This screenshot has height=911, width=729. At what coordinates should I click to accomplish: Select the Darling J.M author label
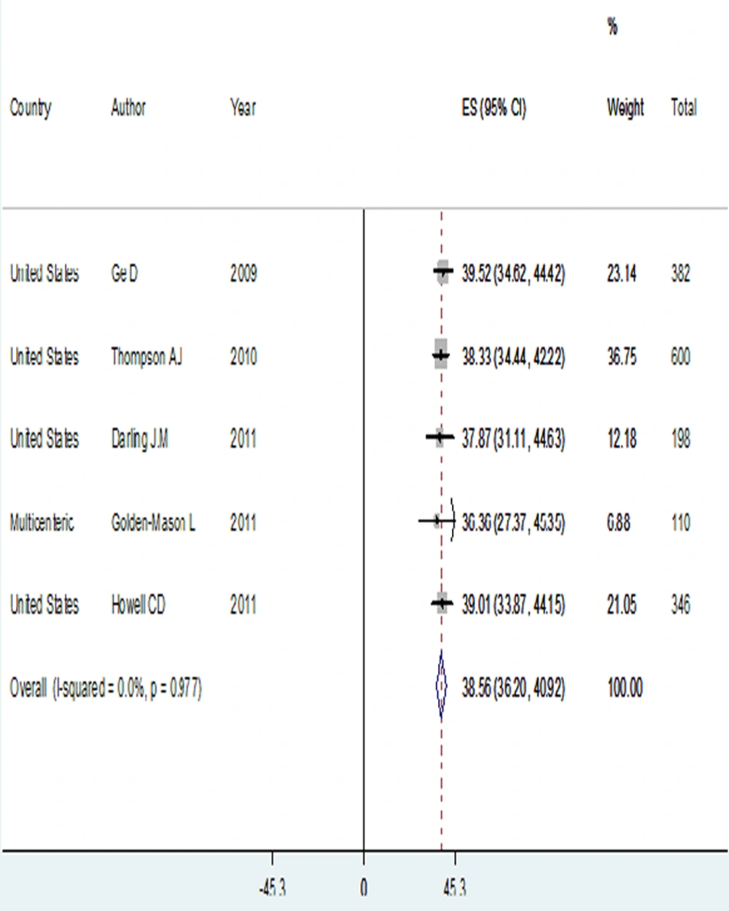(139, 440)
